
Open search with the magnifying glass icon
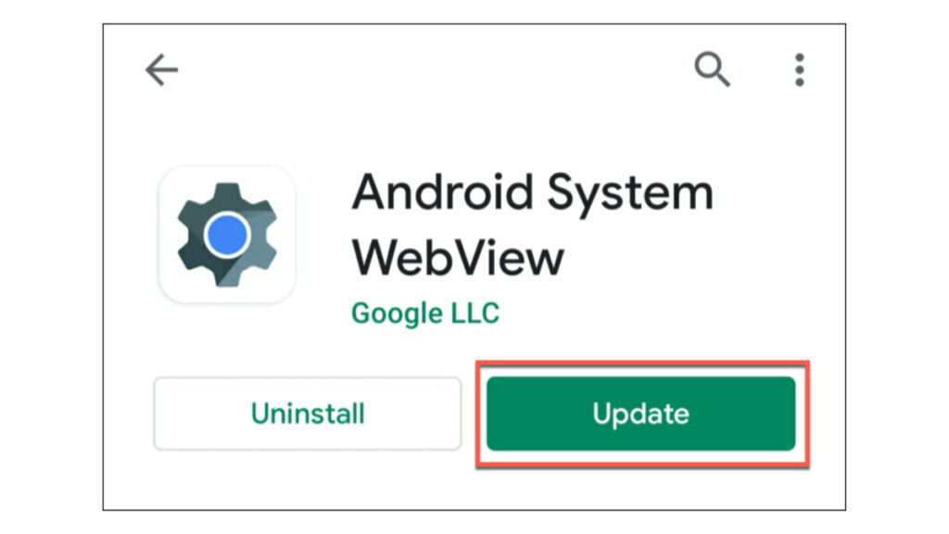[x=712, y=69]
